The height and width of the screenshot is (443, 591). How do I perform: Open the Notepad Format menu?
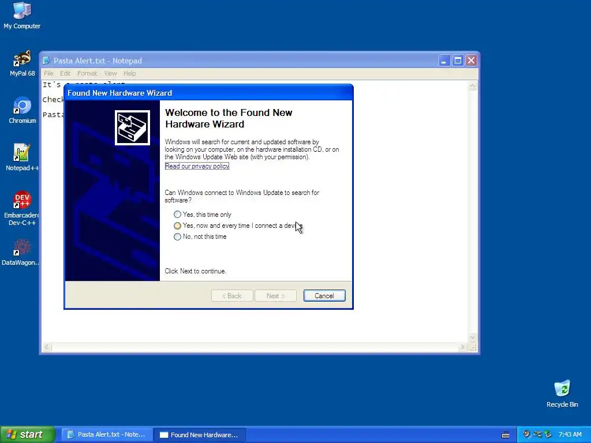tap(87, 73)
